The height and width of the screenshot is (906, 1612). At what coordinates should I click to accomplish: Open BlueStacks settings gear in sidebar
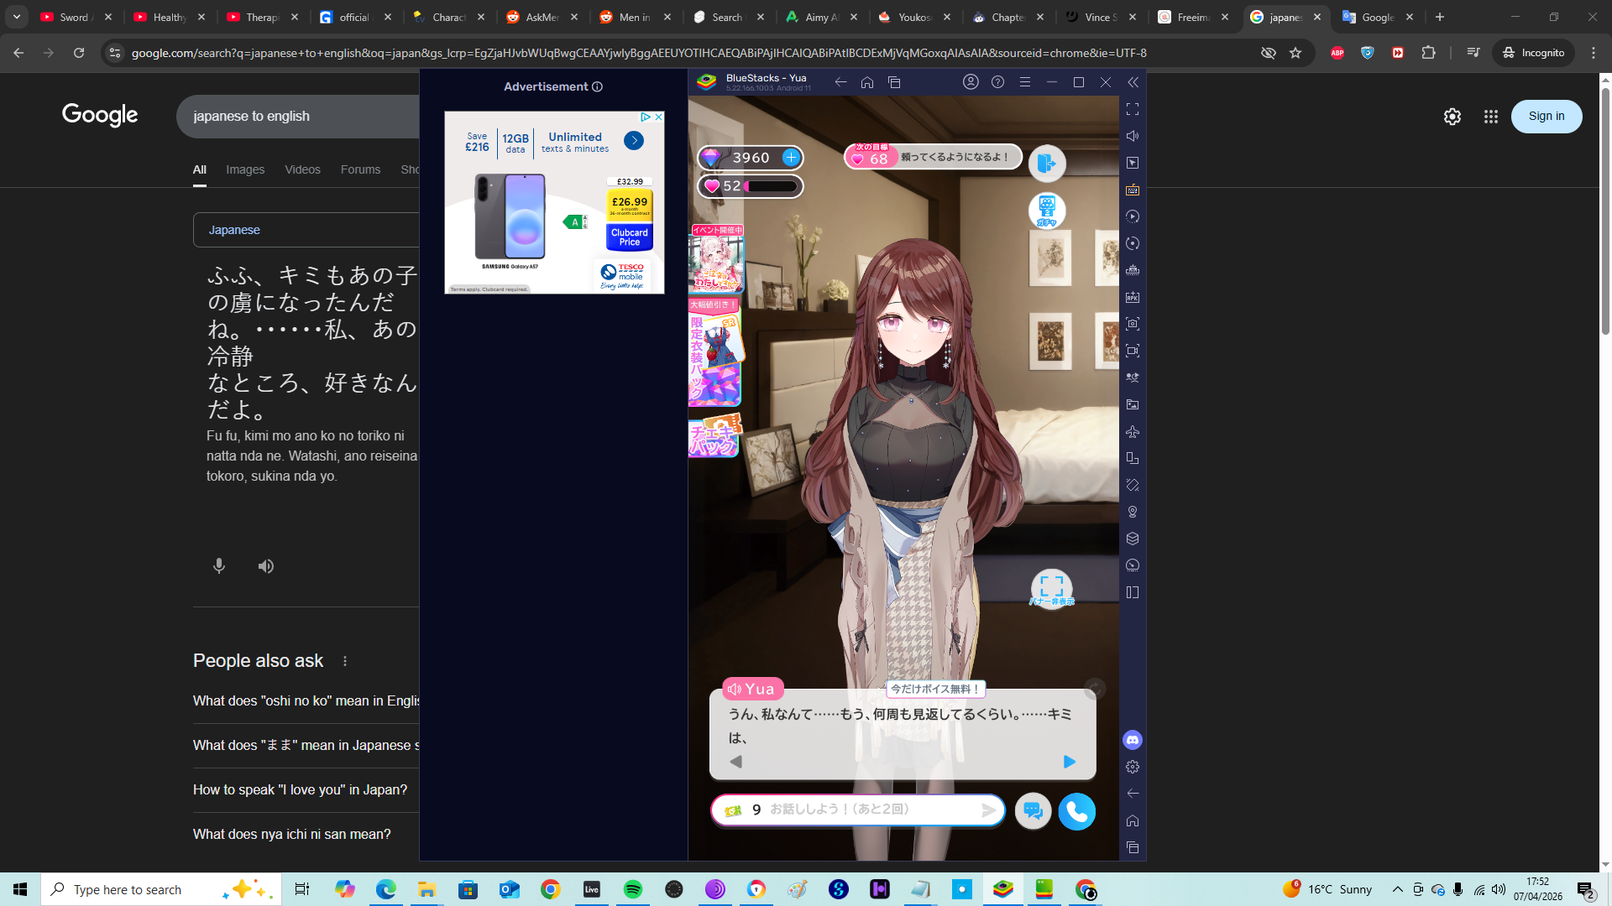coord(1133,767)
